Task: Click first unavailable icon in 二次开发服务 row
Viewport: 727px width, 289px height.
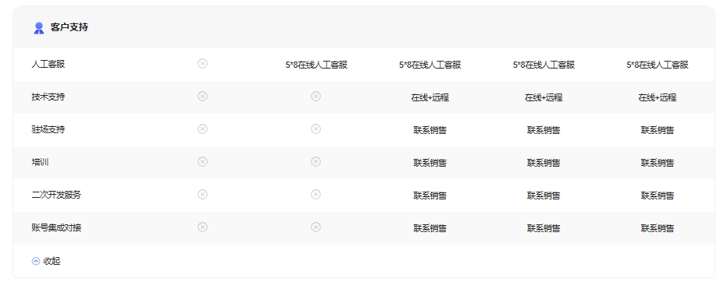Action: [202, 194]
